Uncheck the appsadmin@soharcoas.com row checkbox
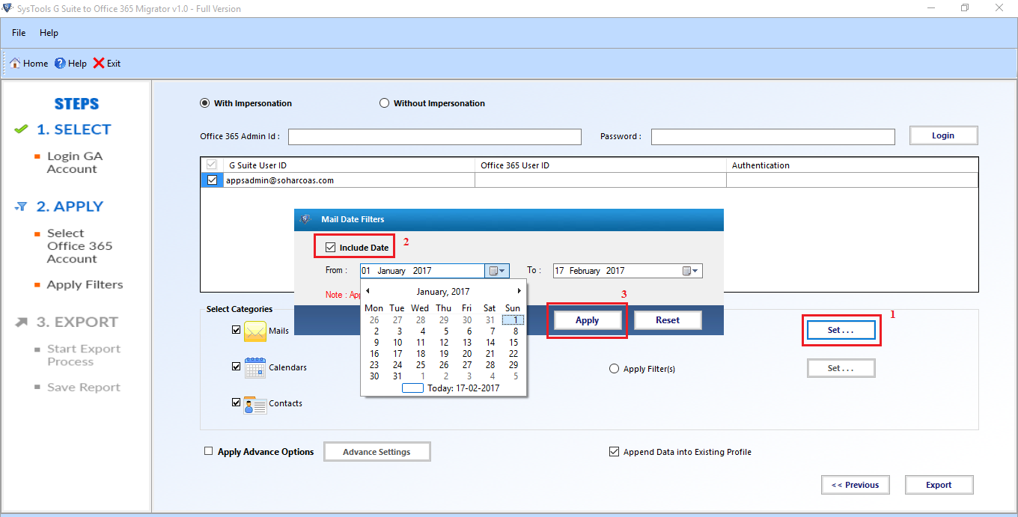Image resolution: width=1018 pixels, height=517 pixels. pos(213,180)
